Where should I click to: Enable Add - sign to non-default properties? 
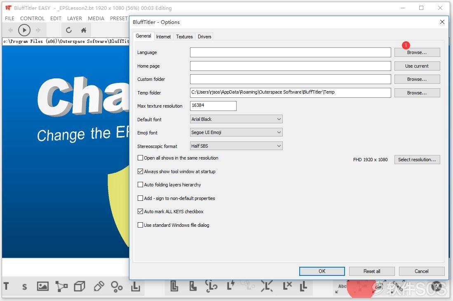point(140,198)
